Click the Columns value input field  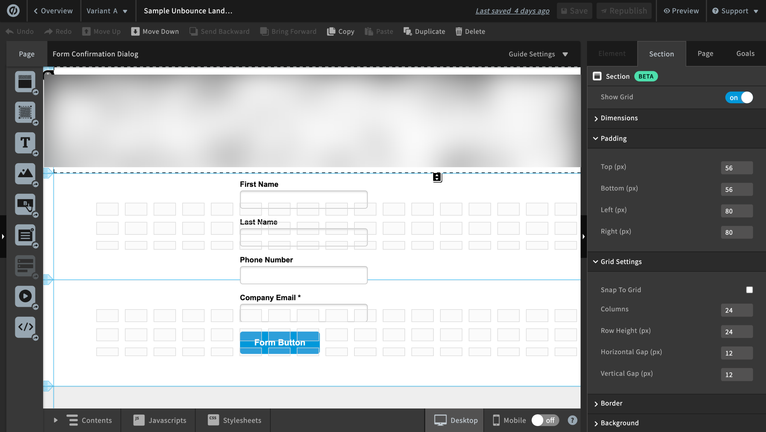pyautogui.click(x=737, y=310)
